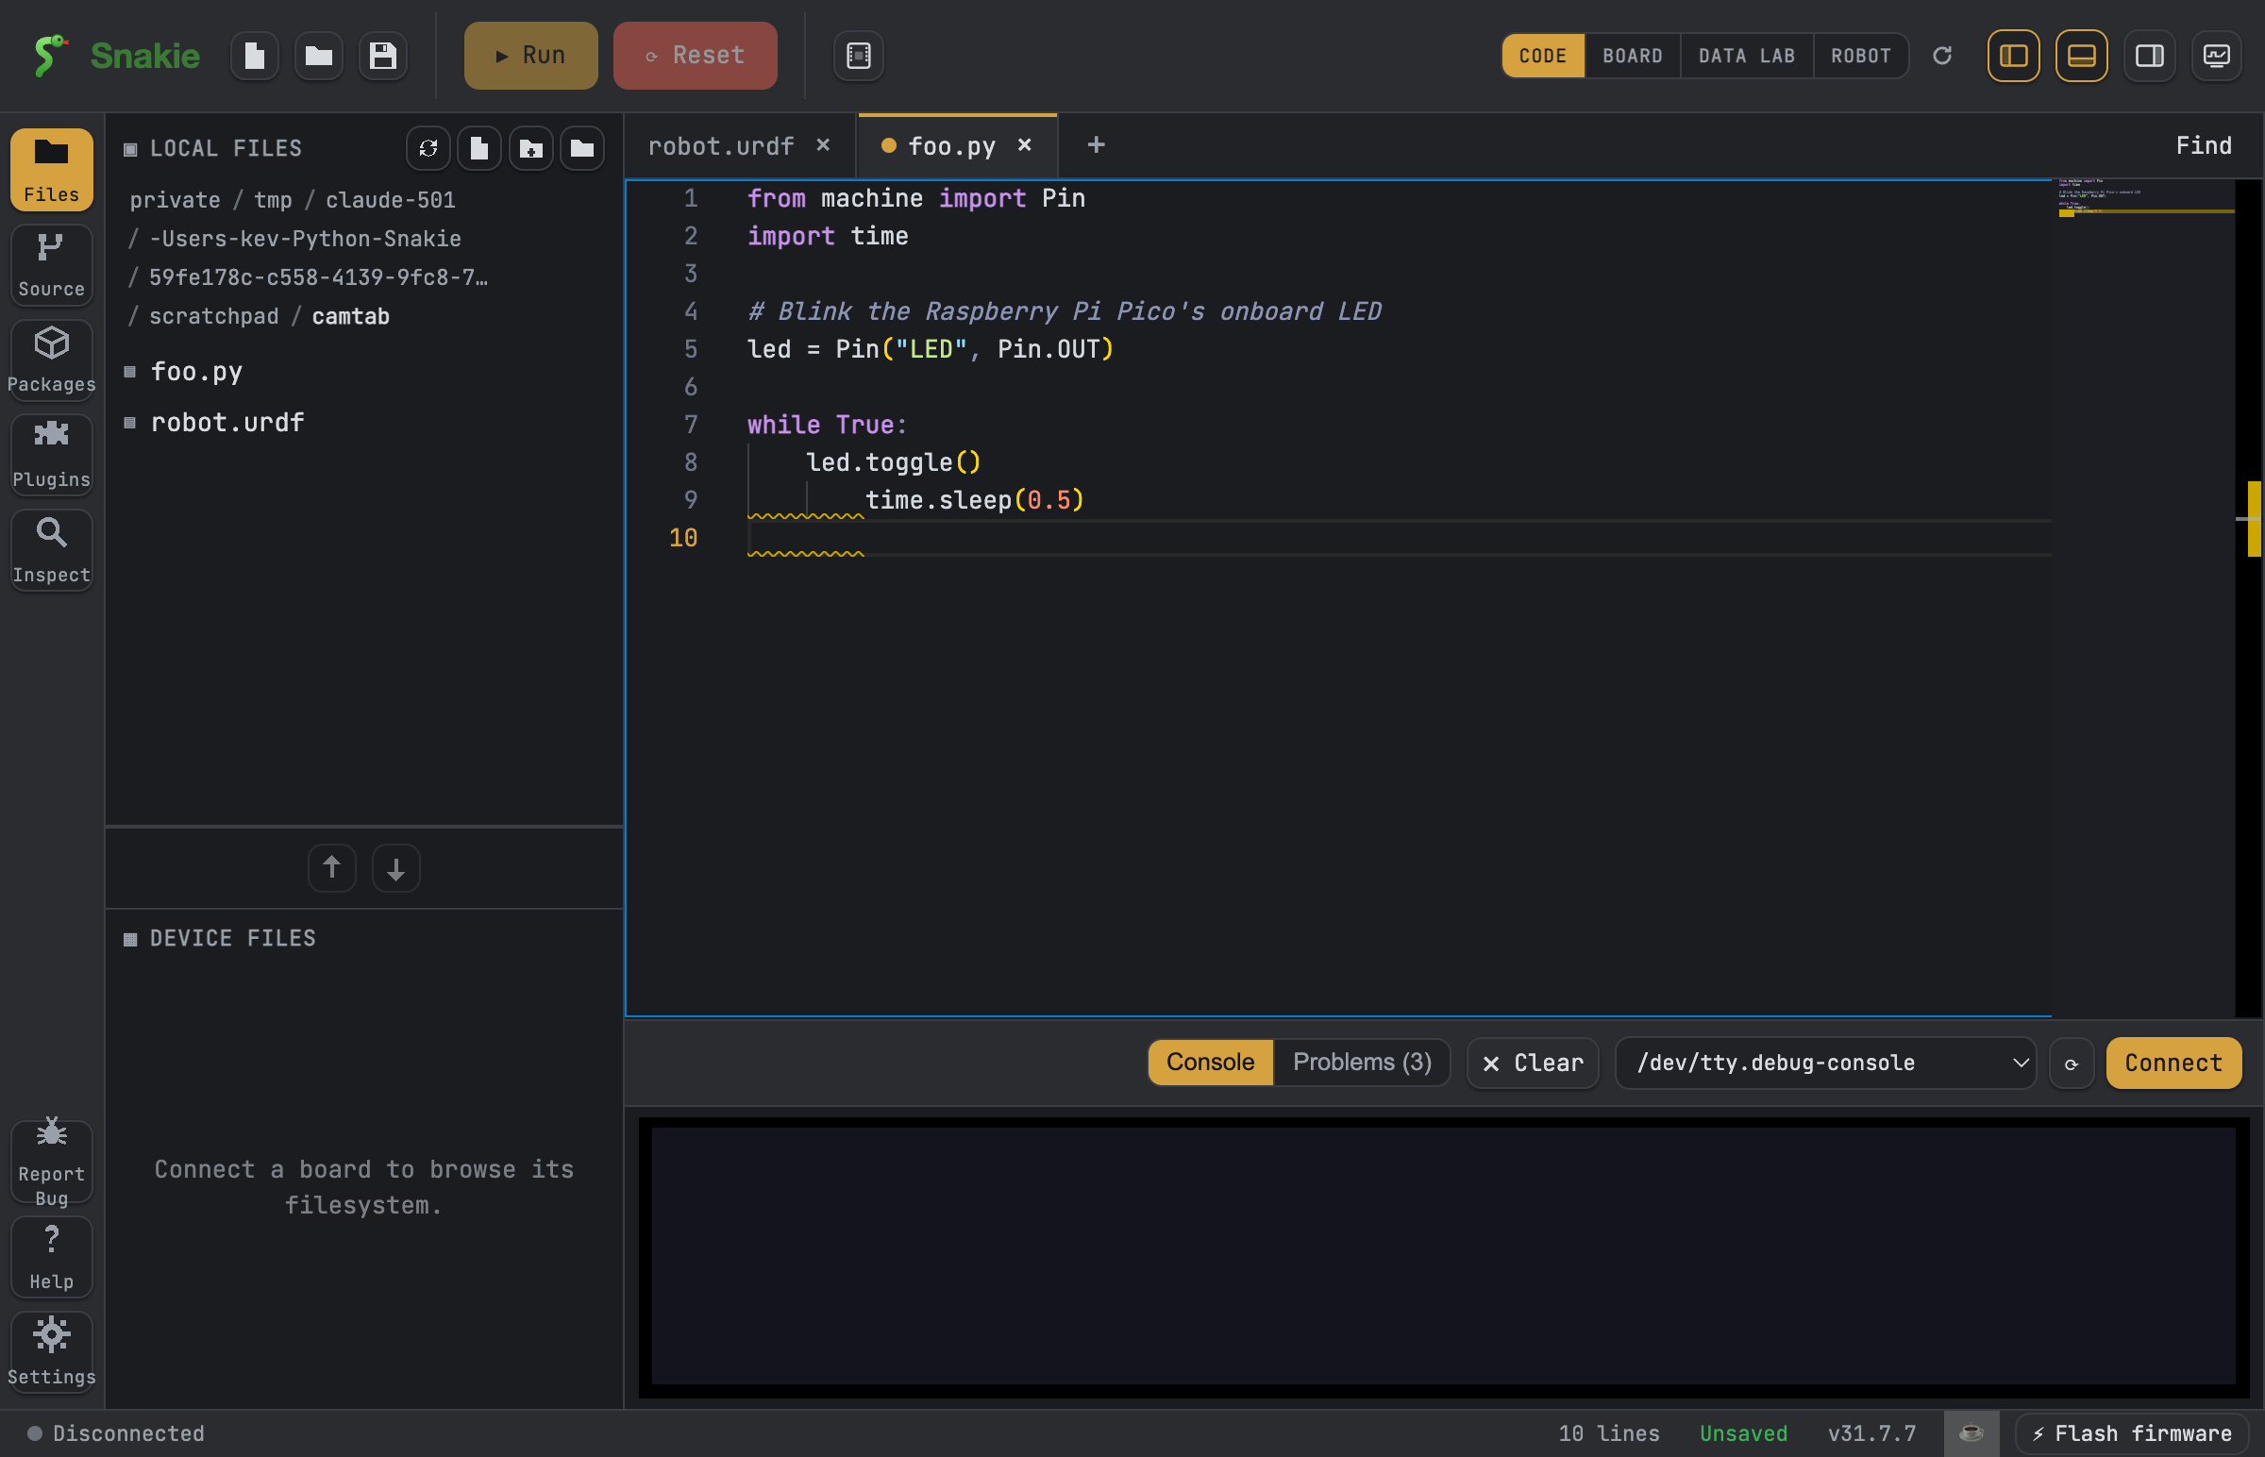
Task: Click the Snakie logo
Action: click(x=117, y=56)
